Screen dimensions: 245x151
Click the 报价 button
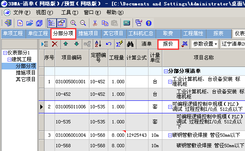point(168,44)
